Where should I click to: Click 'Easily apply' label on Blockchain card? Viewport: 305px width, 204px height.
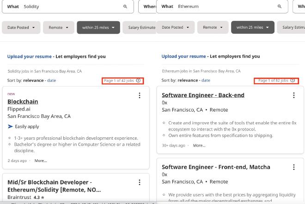click(x=27, y=127)
